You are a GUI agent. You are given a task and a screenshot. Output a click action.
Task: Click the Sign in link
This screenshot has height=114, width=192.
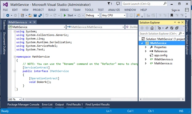click(175, 10)
